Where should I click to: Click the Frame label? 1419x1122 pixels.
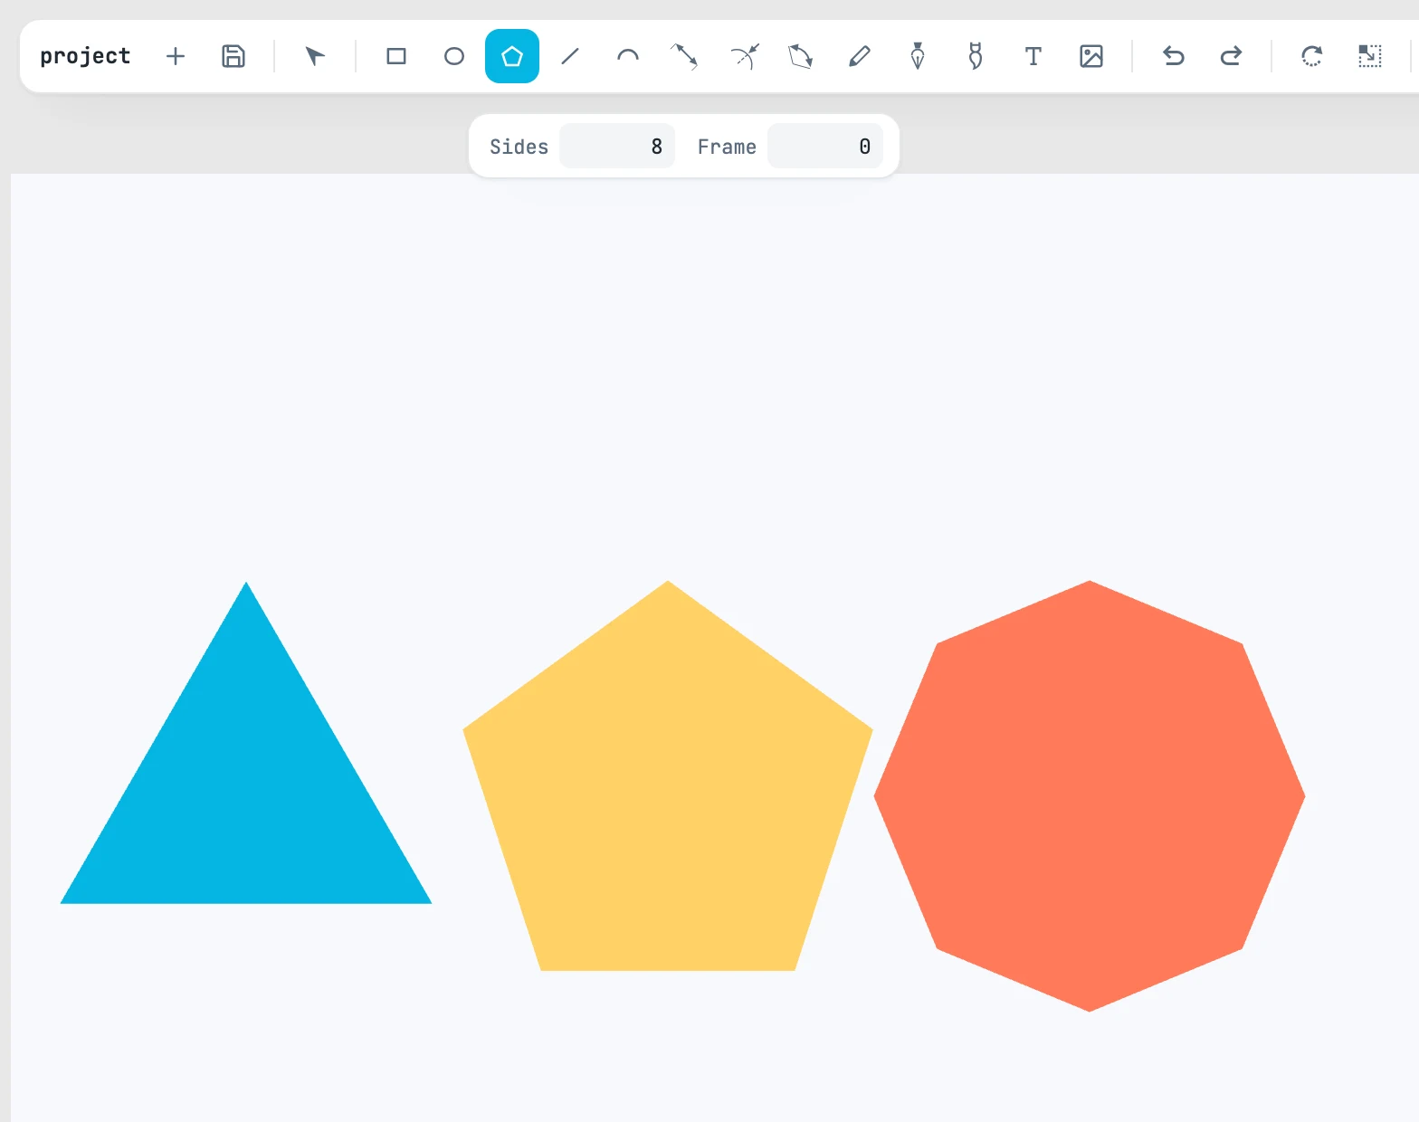[x=727, y=147]
